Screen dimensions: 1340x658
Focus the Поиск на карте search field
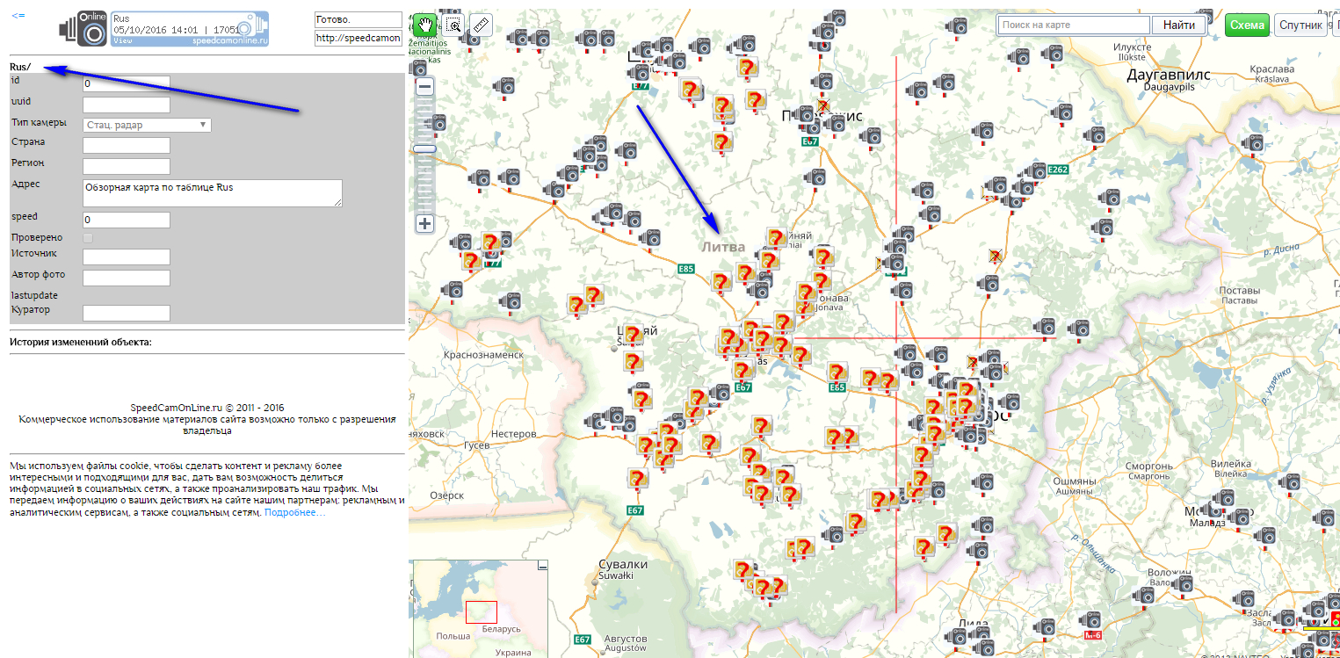(x=1074, y=25)
